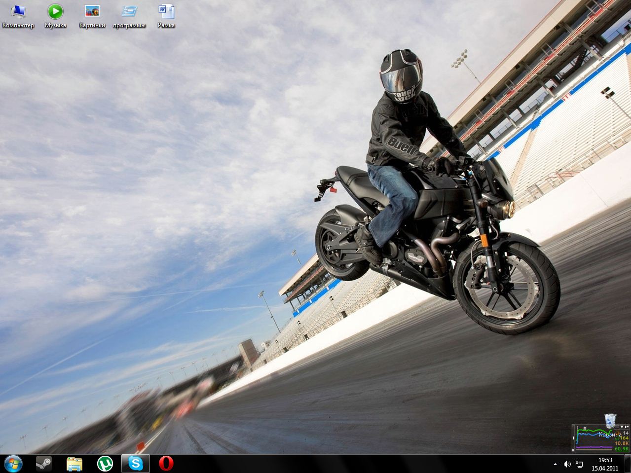631x473 pixels.
Task: Launch the Opera browser from the taskbar
Action: 166,464
